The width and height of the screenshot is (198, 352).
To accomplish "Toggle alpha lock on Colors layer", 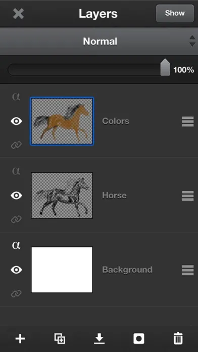I will click(16, 97).
